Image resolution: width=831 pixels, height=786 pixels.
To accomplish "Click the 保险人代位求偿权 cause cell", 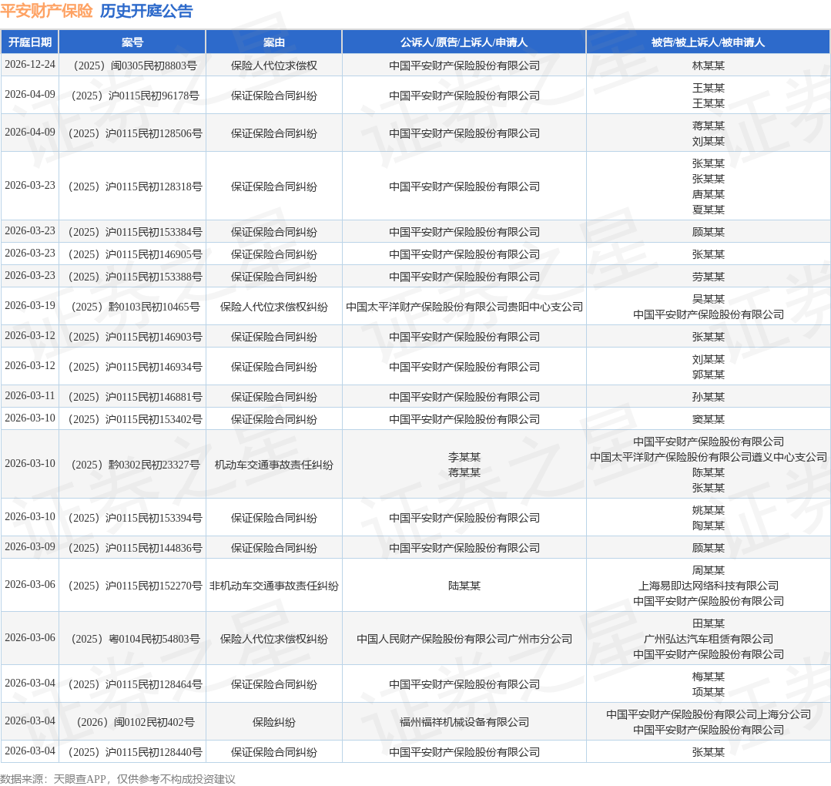I will coord(274,65).
